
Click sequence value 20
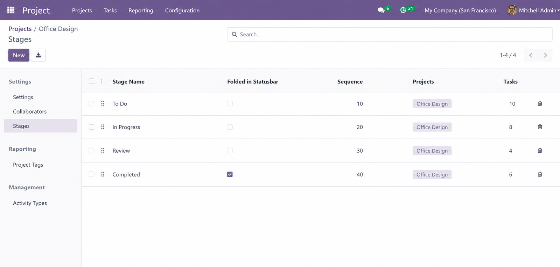click(x=360, y=127)
